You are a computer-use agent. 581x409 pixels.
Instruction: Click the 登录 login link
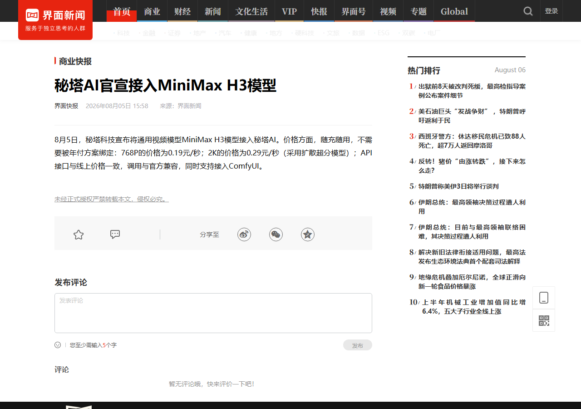pos(551,11)
